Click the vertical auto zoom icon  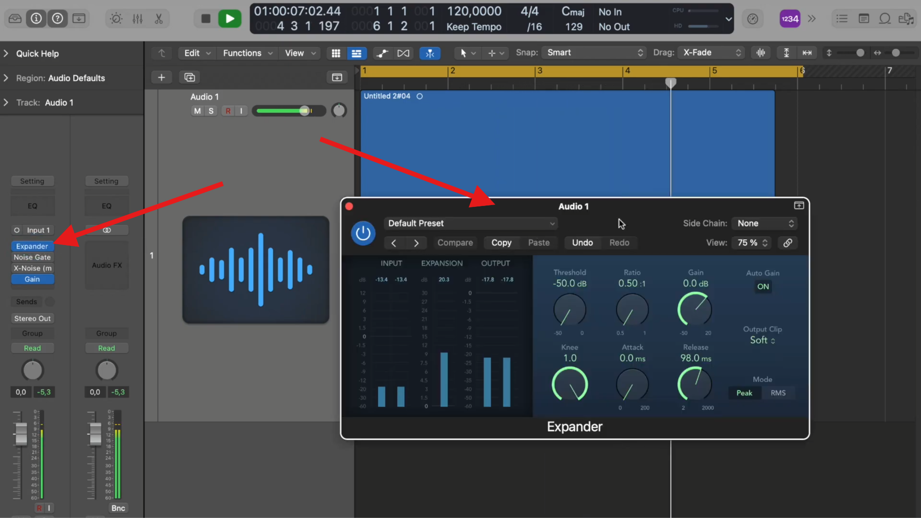[787, 53]
